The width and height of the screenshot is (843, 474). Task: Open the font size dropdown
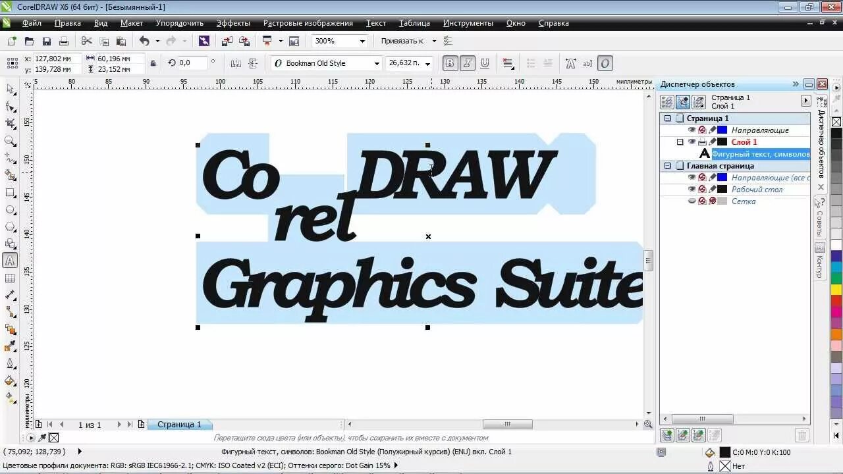pos(427,63)
